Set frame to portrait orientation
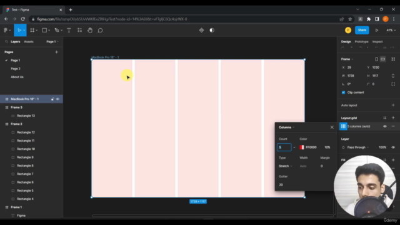This screenshot has width=400, height=225. (376, 59)
